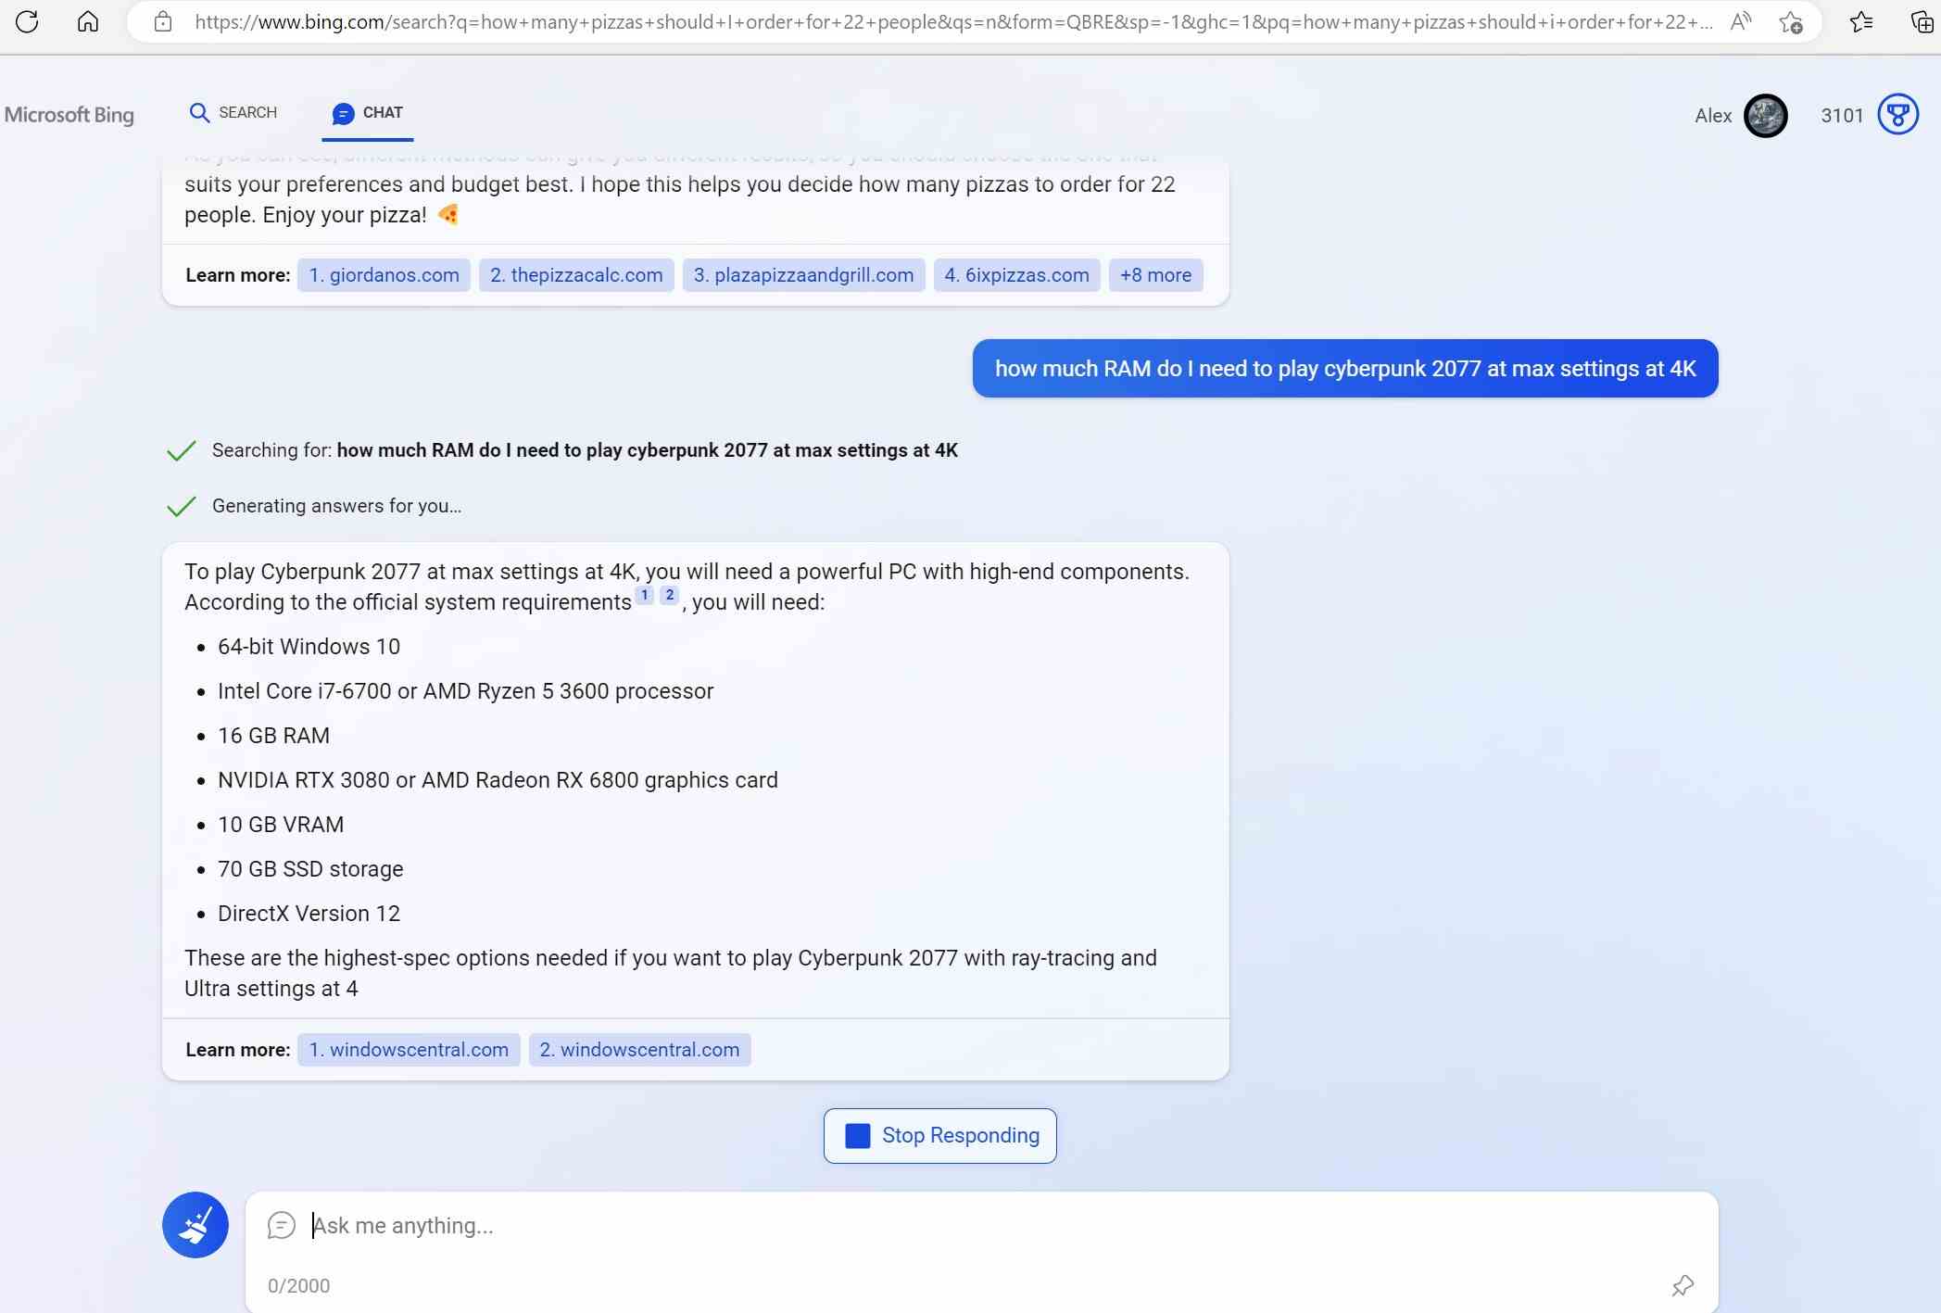This screenshot has width=1941, height=1313.
Task: Expand the thepizzacalc.com source link
Action: [x=577, y=274]
